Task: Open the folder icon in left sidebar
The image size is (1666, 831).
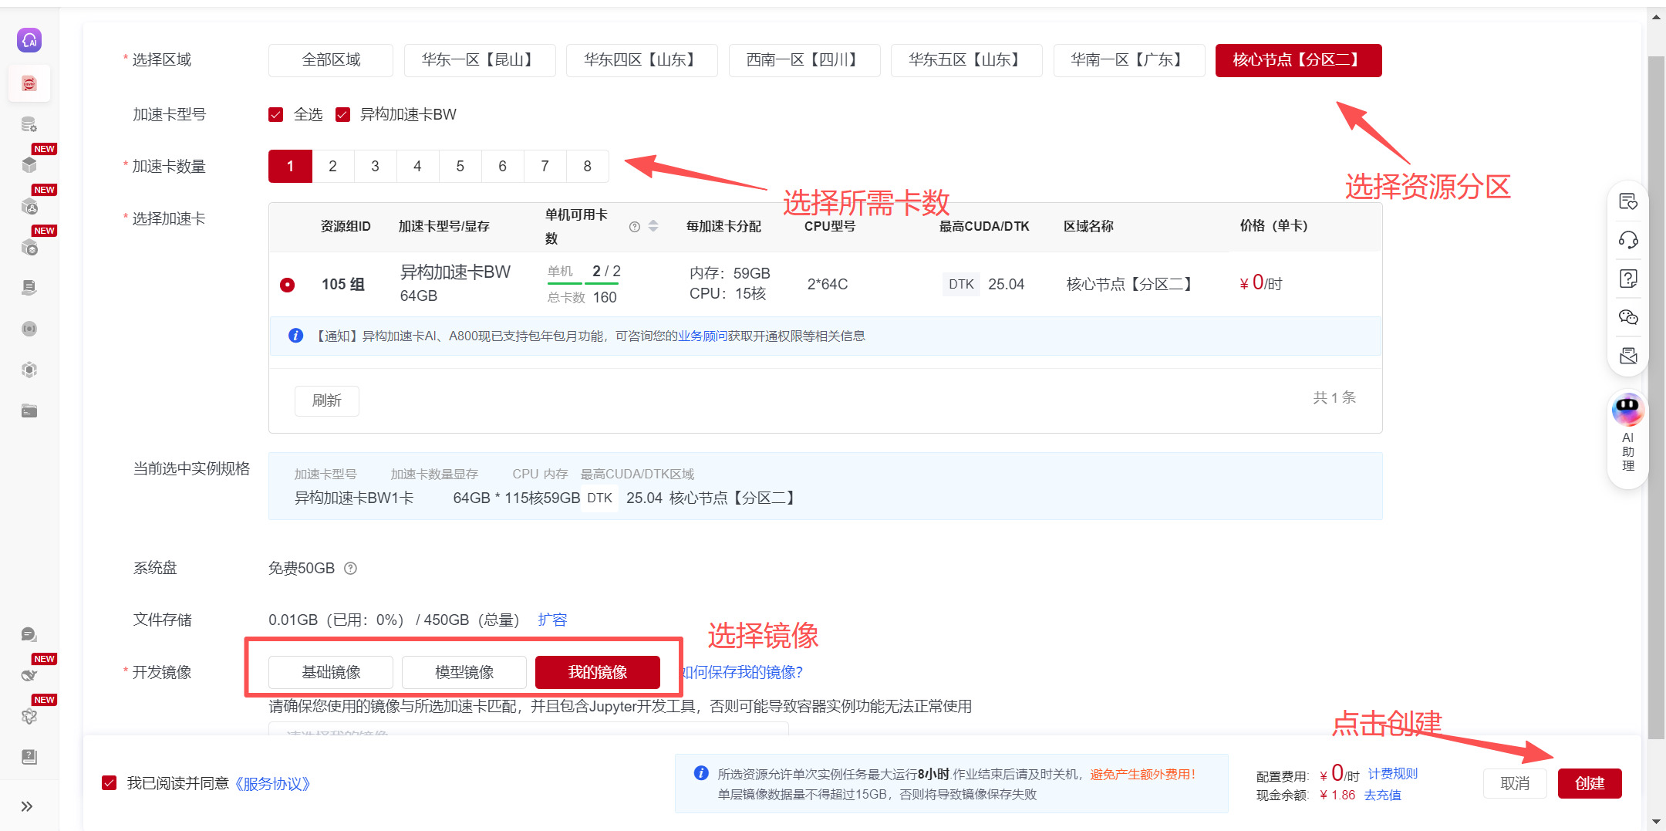Action: click(29, 410)
